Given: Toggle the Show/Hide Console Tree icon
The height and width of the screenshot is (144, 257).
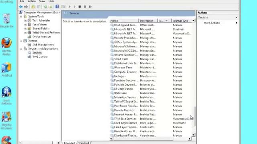Looking at the screenshot, I should click(x=39, y=6).
